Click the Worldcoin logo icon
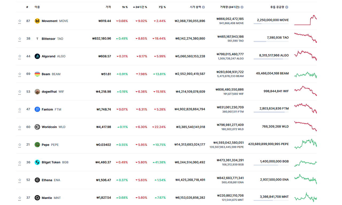This screenshot has width=342, height=205. pyautogui.click(x=37, y=127)
